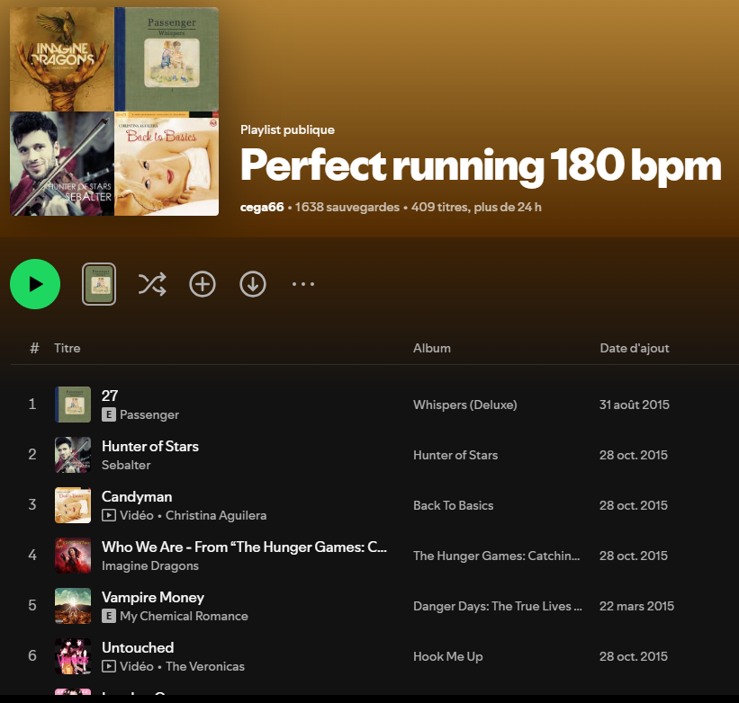Sort tracks by the Titre column
The image size is (739, 703).
coord(68,348)
